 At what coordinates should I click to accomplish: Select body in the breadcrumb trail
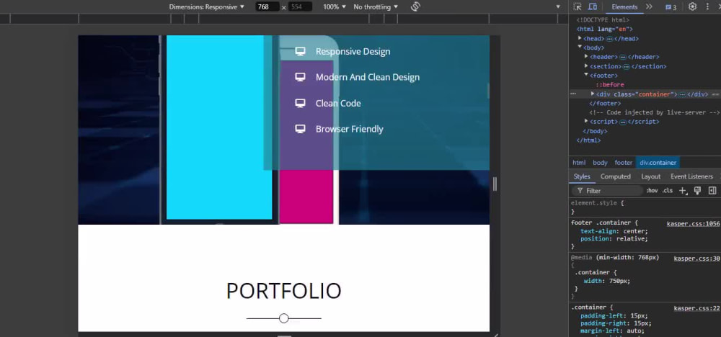coord(600,163)
